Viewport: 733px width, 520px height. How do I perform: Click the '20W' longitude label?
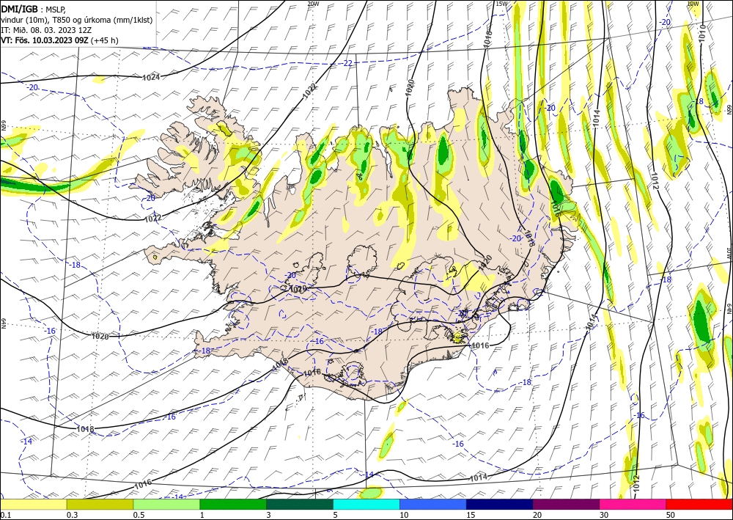pyautogui.click(x=313, y=4)
